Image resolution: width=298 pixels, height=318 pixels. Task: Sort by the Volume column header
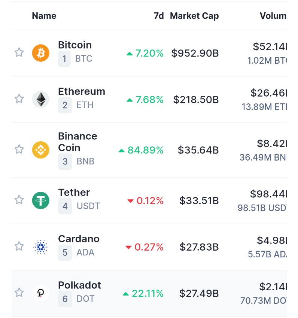click(x=273, y=16)
